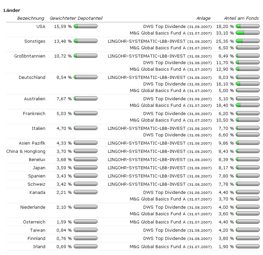
Task: Click the Anteil am Fonds column header
Action: click(241, 18)
